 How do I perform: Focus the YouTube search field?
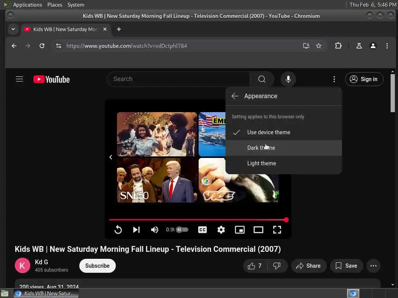coord(178,79)
